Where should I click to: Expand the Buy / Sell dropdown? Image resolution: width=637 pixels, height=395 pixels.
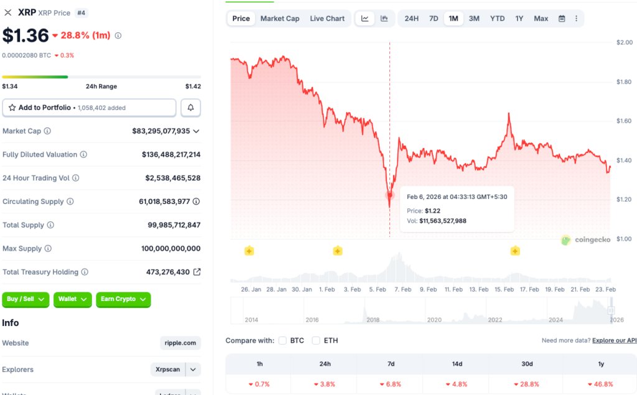pyautogui.click(x=26, y=299)
